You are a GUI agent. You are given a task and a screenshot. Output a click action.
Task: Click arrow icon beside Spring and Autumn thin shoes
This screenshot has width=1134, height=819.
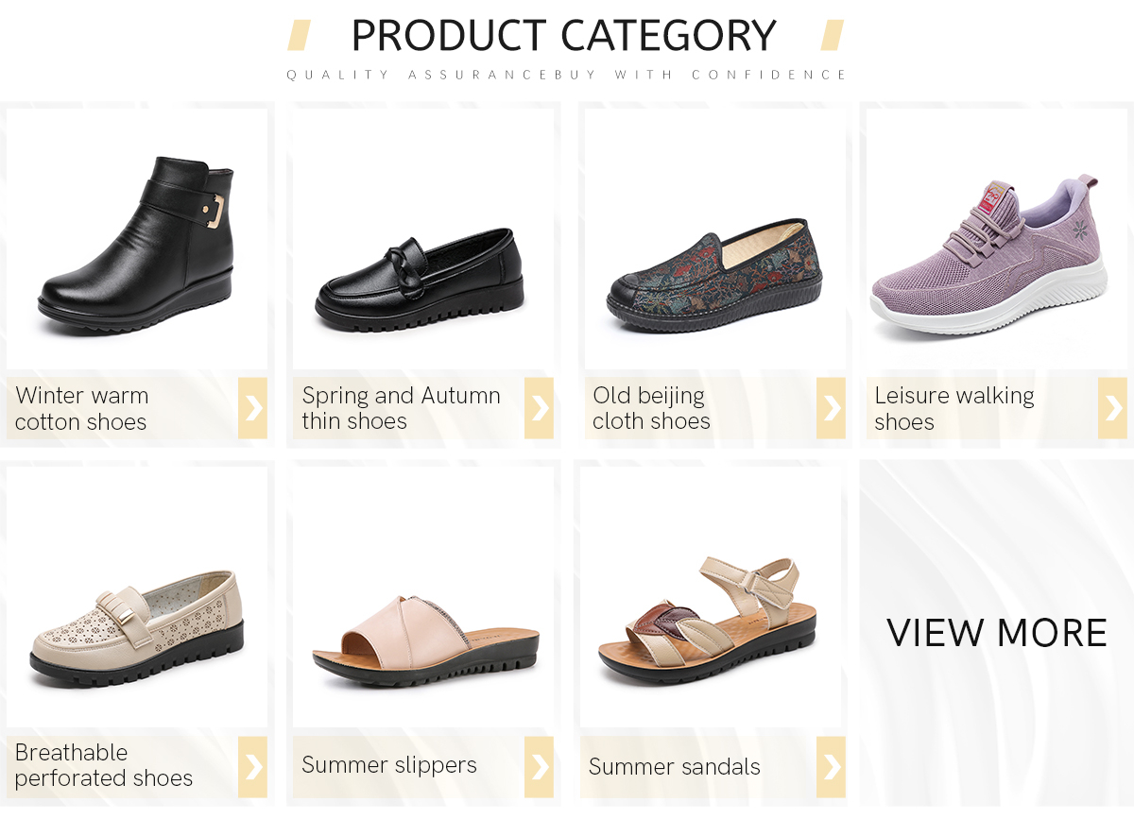click(x=539, y=408)
